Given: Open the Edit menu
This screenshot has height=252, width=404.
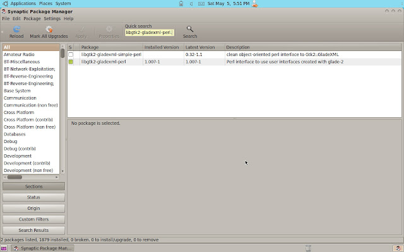Looking at the screenshot, I should coord(16,18).
